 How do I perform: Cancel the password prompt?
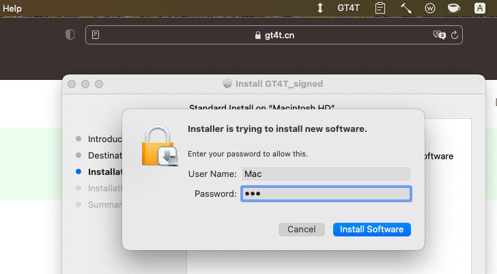tap(301, 230)
